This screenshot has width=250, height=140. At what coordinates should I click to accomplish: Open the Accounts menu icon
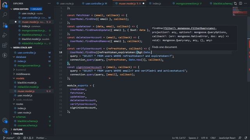[5, 120]
